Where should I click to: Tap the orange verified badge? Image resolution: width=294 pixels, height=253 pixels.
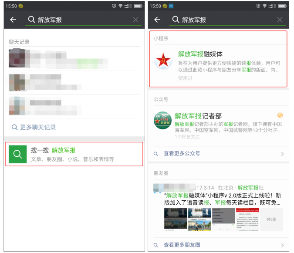click(x=280, y=115)
